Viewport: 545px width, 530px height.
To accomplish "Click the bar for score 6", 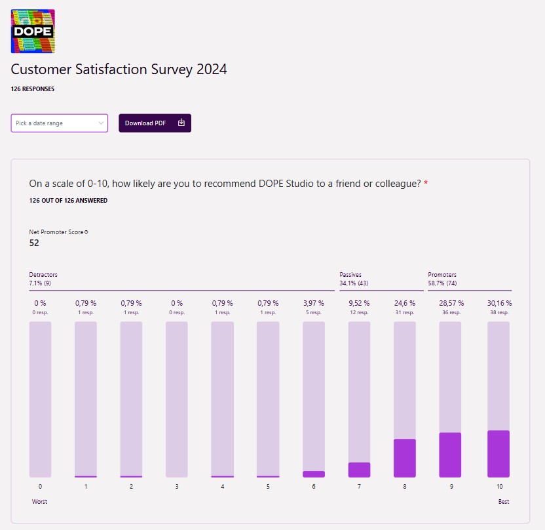I will (314, 399).
